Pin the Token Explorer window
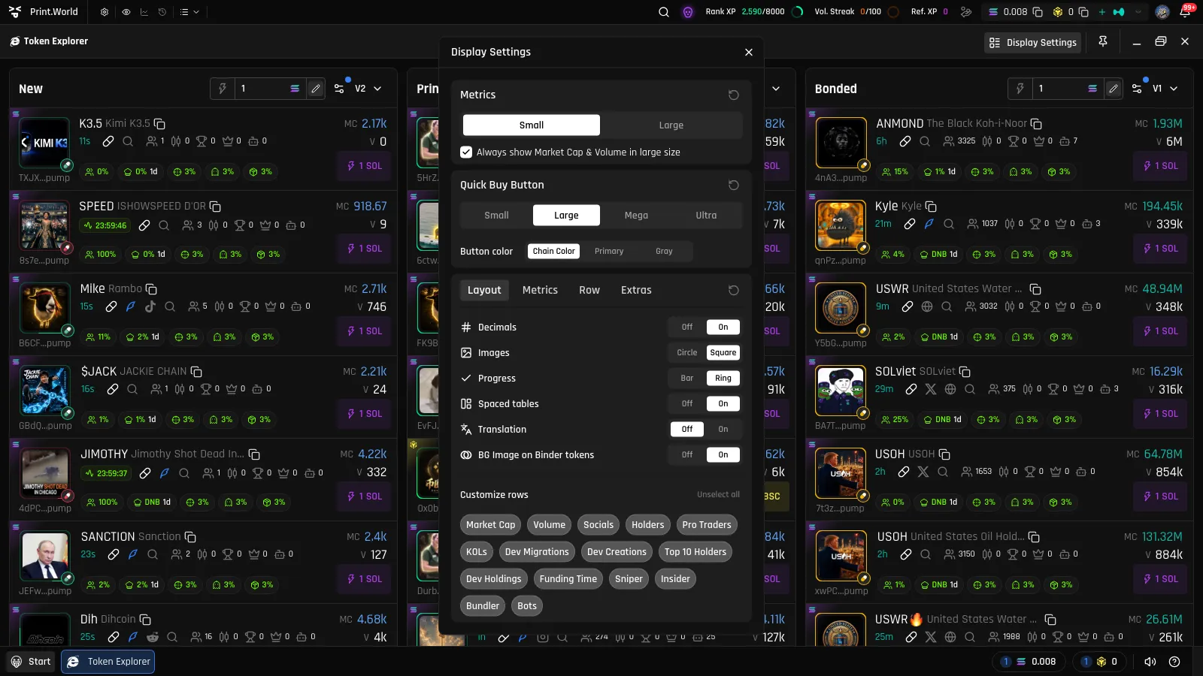 coord(1103,41)
